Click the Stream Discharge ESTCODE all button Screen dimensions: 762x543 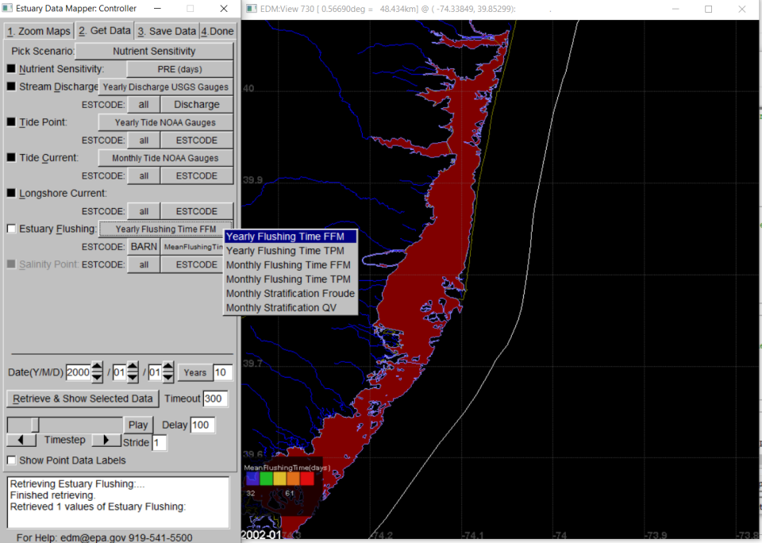point(144,105)
